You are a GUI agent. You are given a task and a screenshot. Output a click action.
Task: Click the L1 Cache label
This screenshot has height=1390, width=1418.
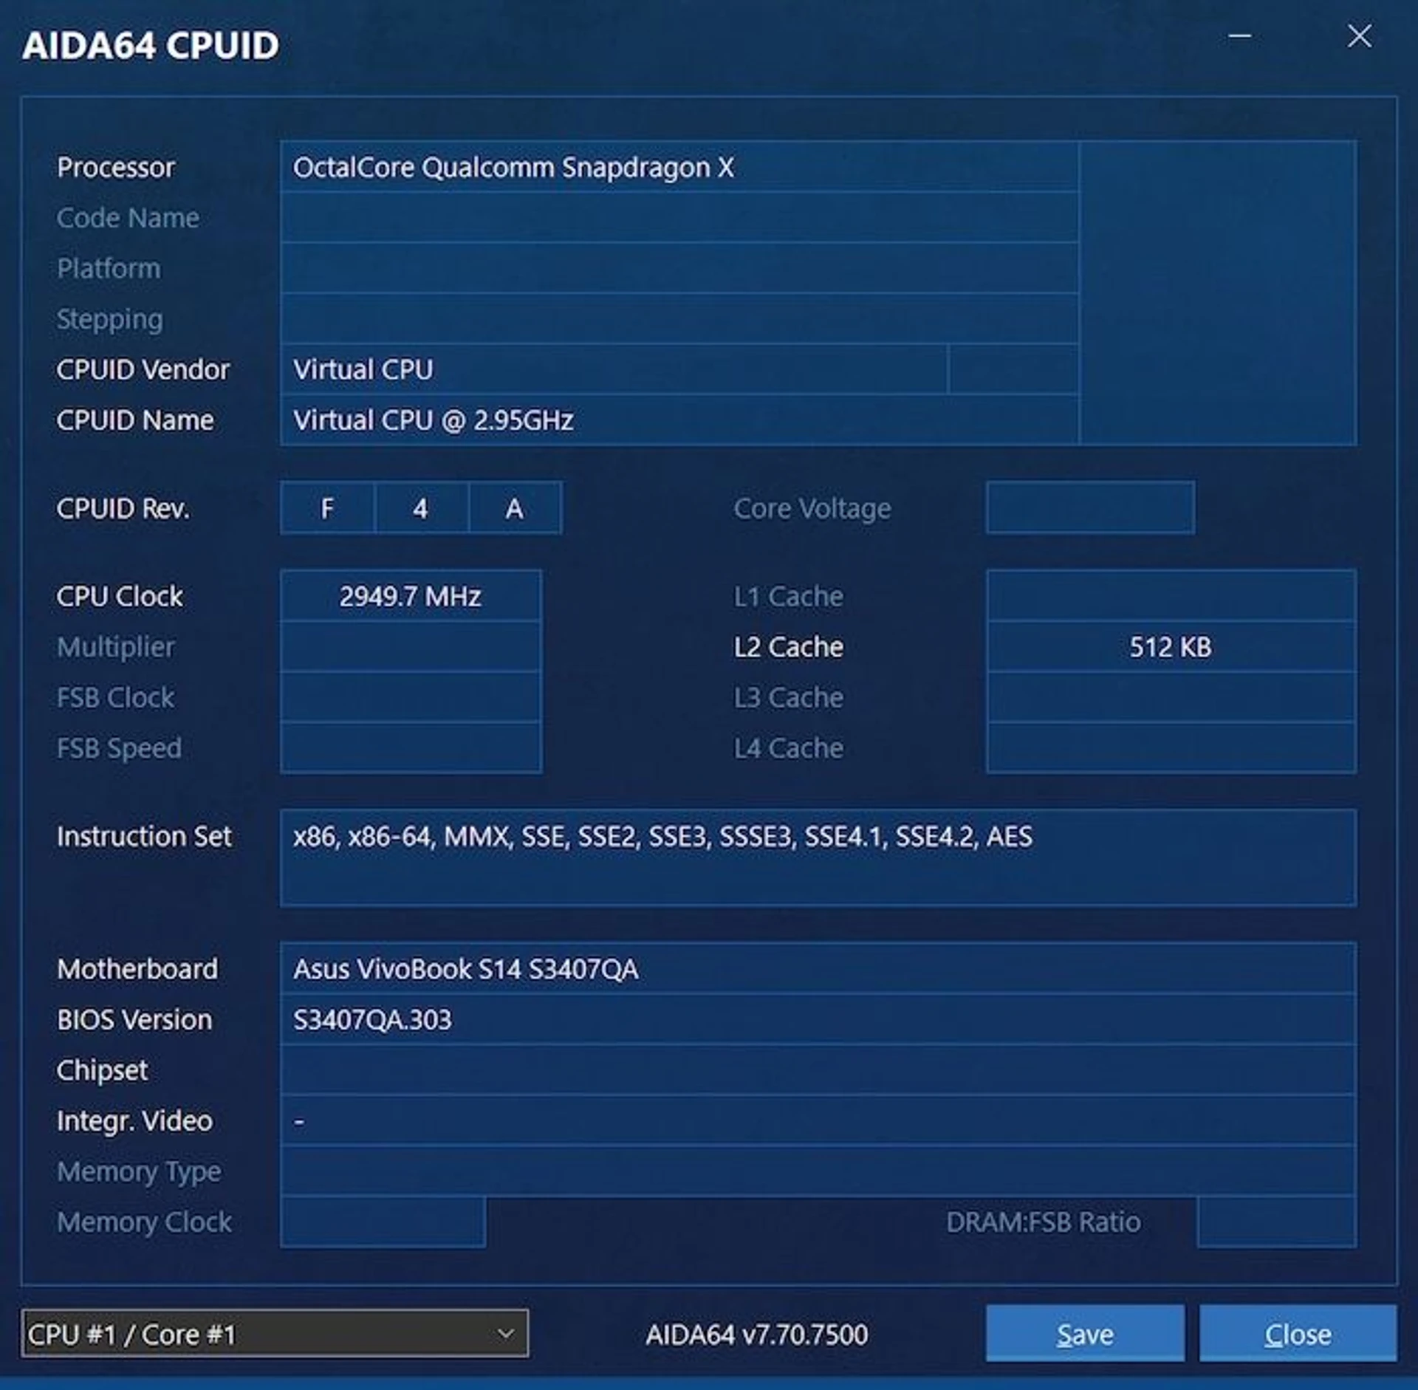(x=788, y=596)
